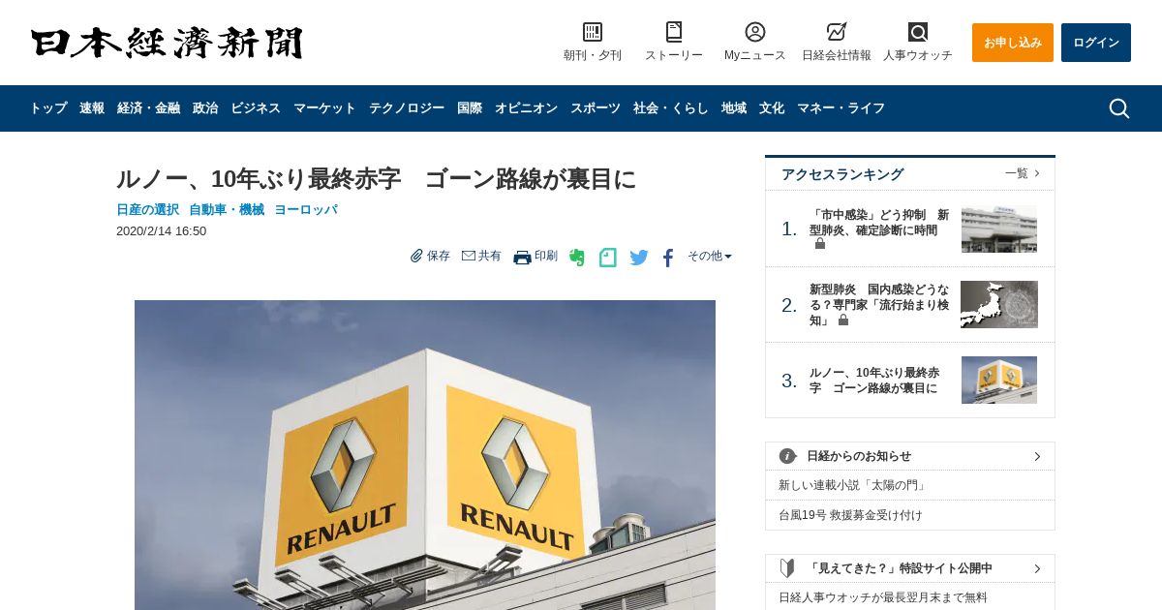
Task: Open 日経人事ウオッチが最長翌月末まで無料 link
Action: point(883,597)
